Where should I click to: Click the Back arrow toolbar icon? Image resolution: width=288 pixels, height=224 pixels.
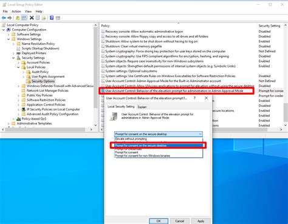tap(4, 18)
